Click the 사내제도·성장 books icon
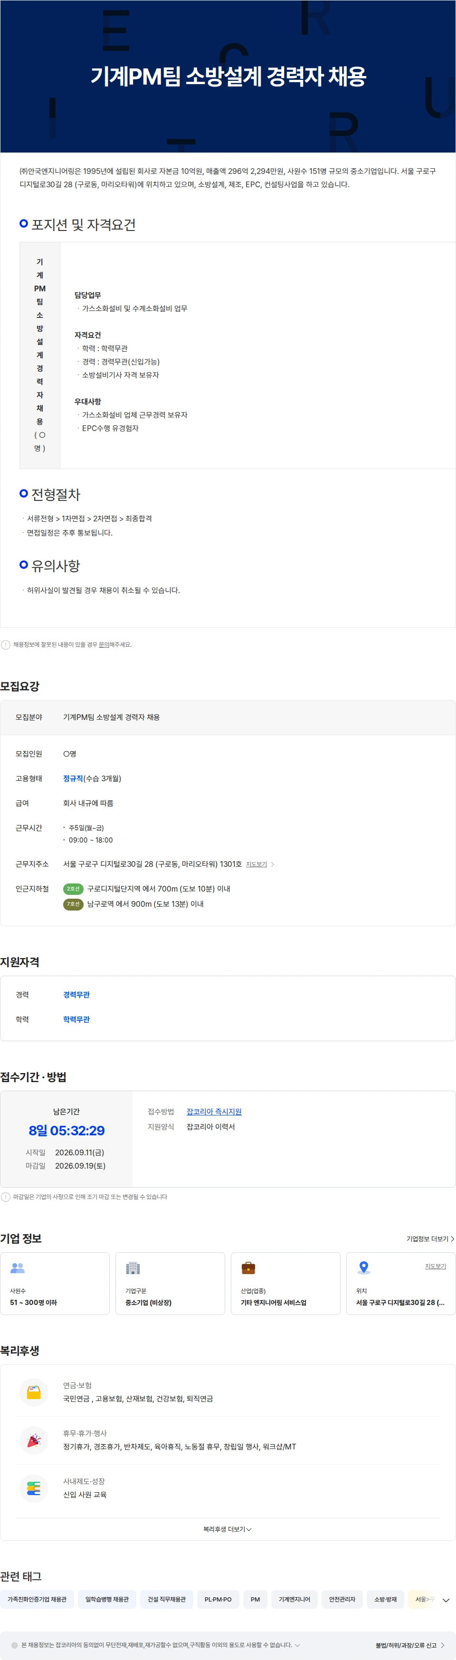Image resolution: width=456 pixels, height=1660 pixels. point(34,1488)
